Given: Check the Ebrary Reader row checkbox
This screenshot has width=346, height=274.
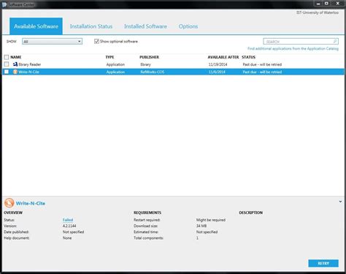Looking at the screenshot, I should pyautogui.click(x=7, y=64).
